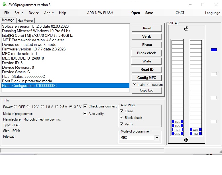This screenshot has width=222, height=175.
Task: Click the GND pin indicator
Action: coord(177,134)
